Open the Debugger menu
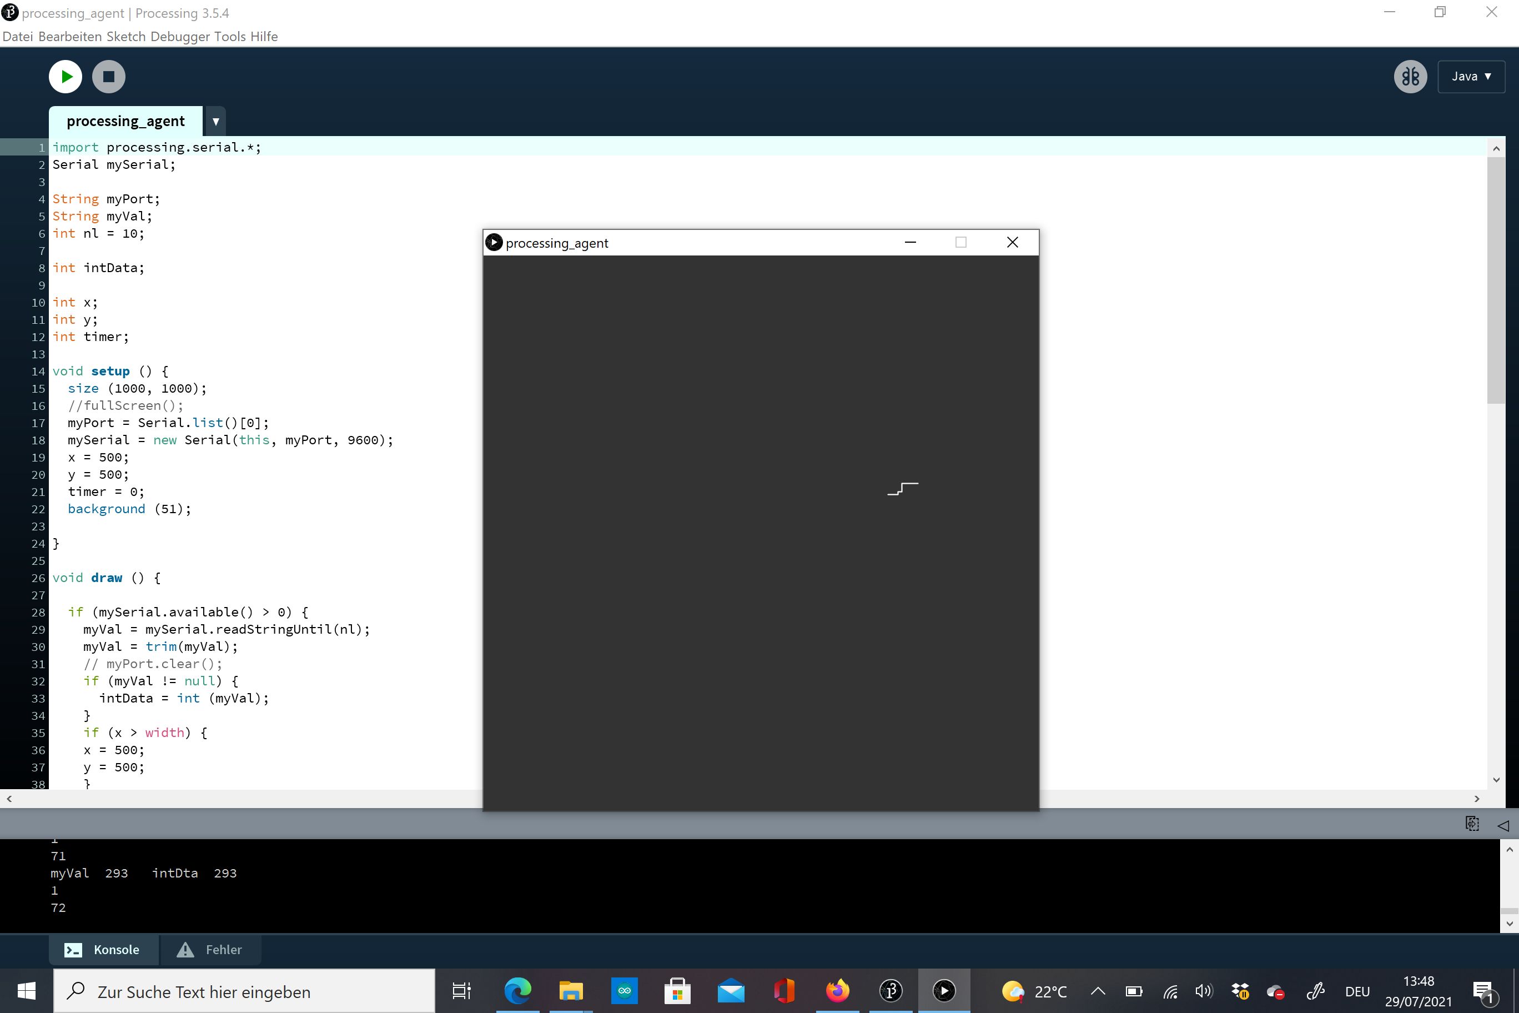This screenshot has width=1519, height=1013. 179,36
